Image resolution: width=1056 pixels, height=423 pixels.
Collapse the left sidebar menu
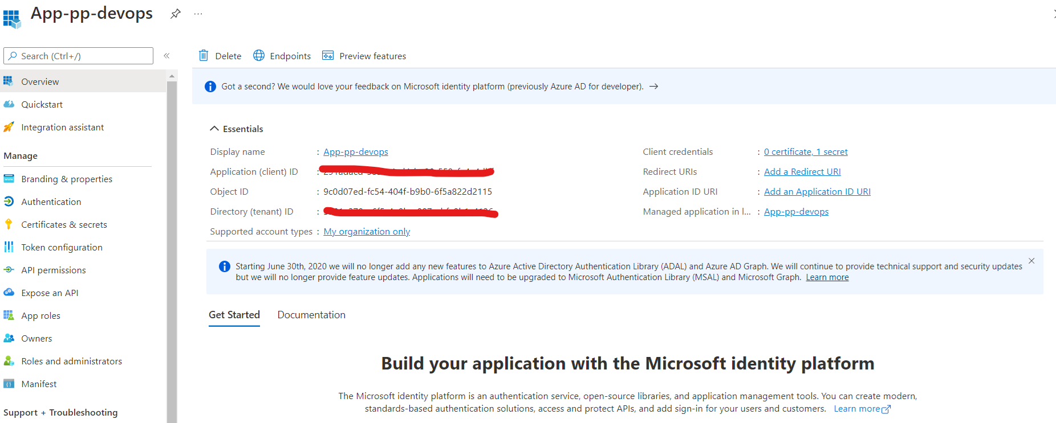pos(166,56)
